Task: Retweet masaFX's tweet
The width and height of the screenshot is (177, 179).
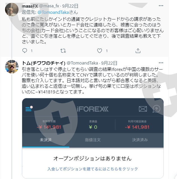Action: (x=63, y=51)
